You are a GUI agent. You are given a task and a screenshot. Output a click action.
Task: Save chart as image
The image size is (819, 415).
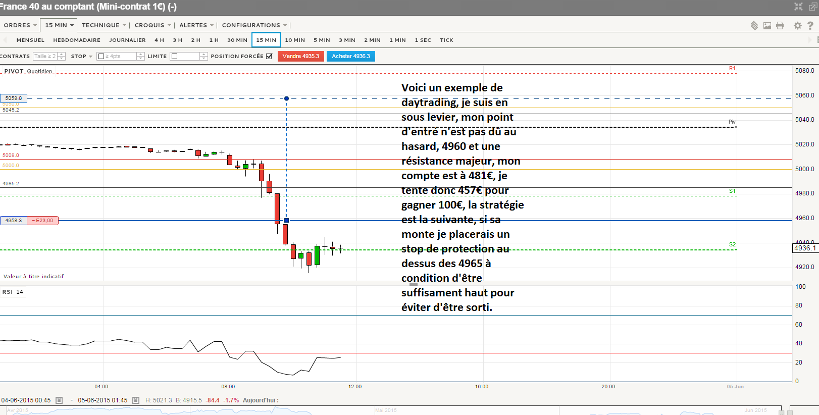pos(767,25)
